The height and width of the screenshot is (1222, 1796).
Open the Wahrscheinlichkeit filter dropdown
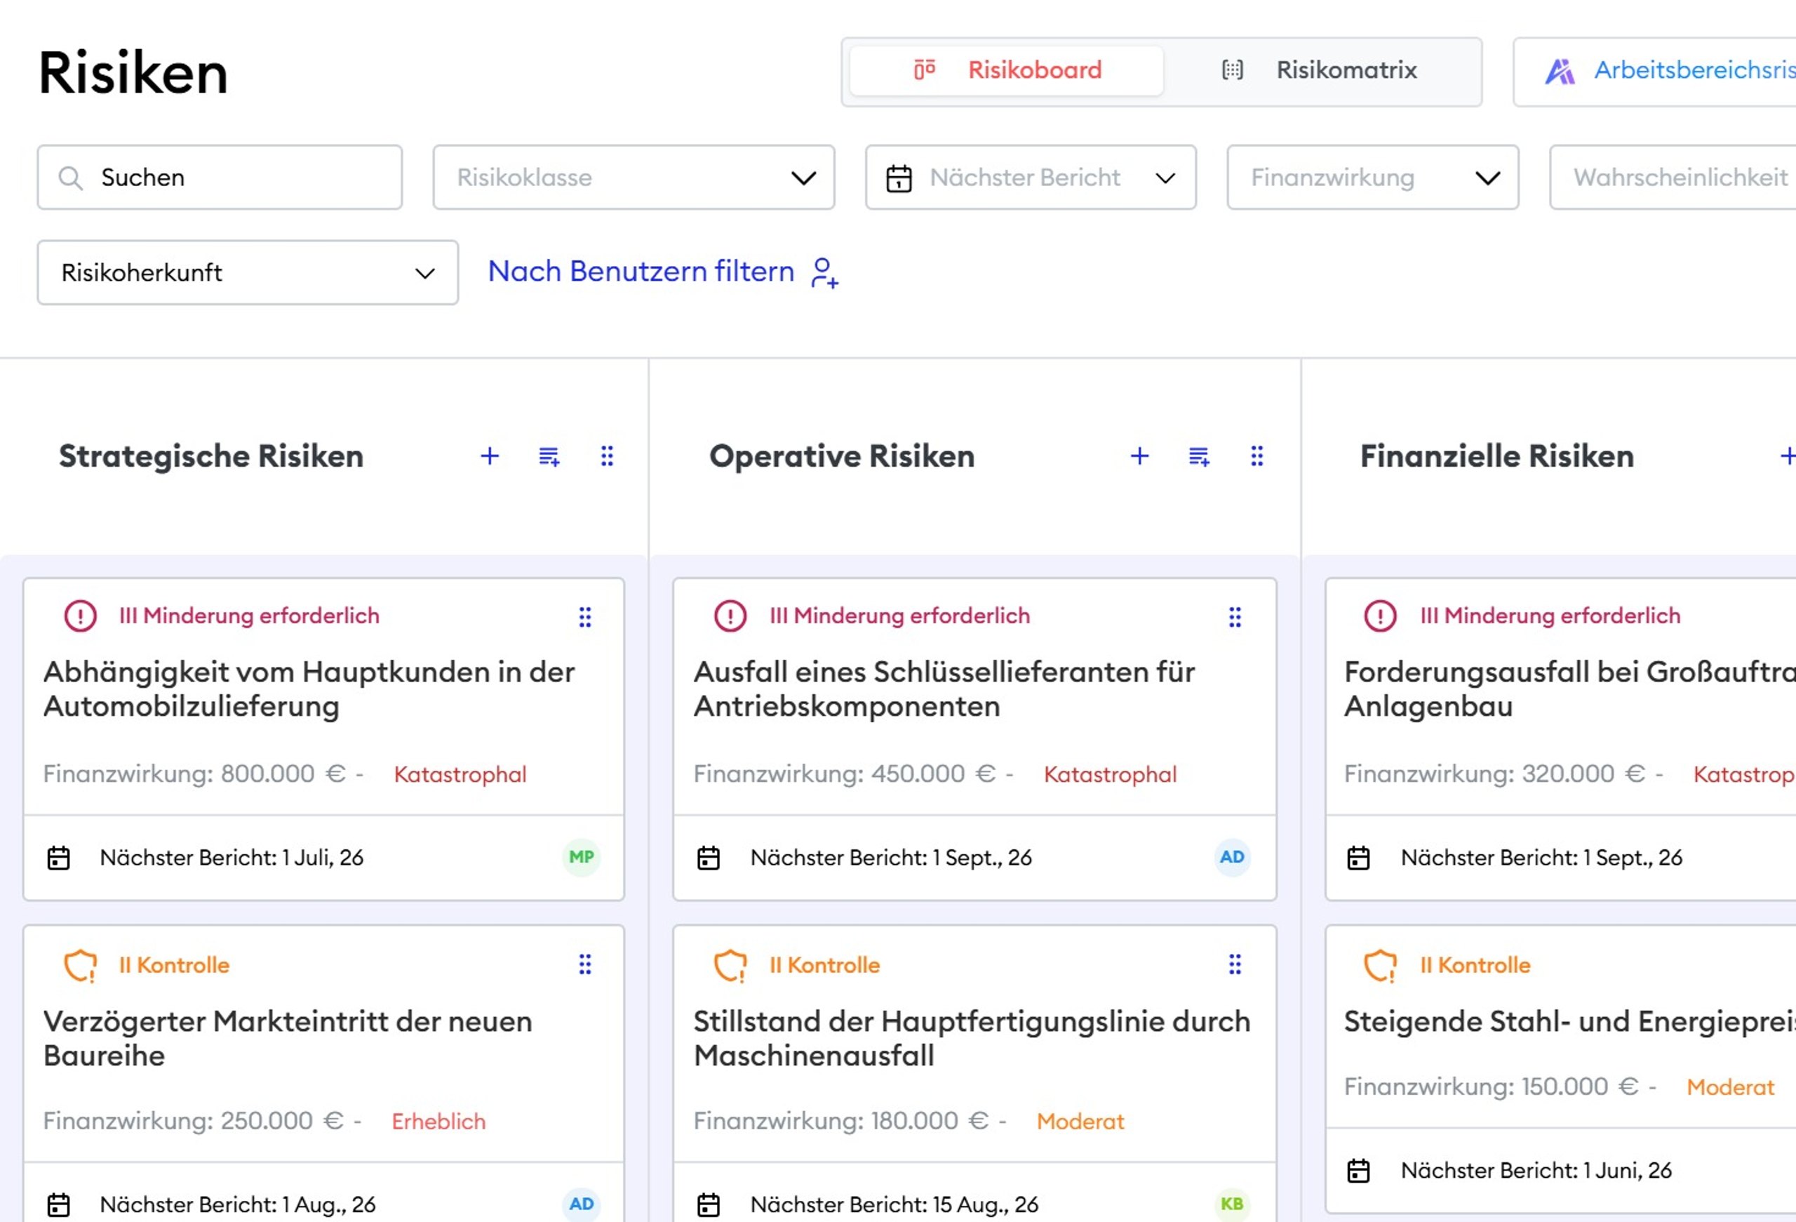[x=1673, y=177]
